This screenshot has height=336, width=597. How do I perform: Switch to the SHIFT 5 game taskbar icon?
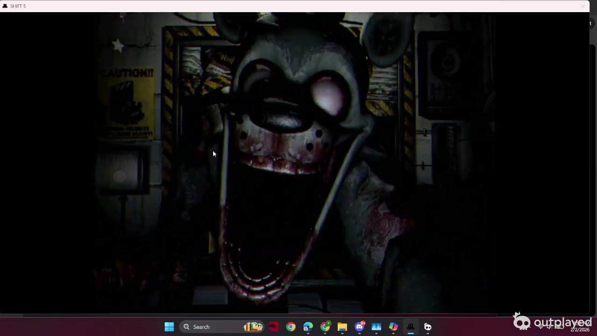coord(411,327)
